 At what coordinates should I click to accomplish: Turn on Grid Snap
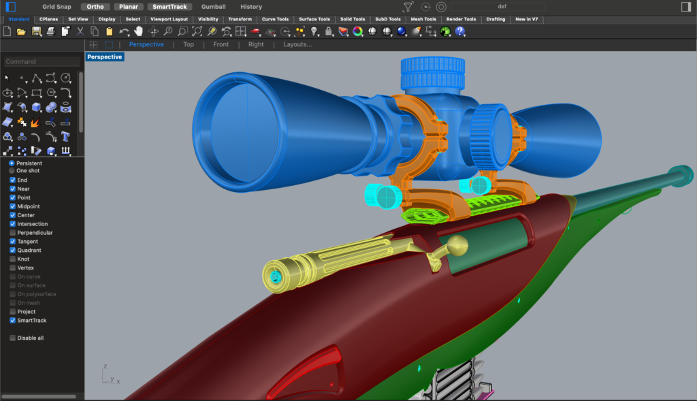coord(57,7)
